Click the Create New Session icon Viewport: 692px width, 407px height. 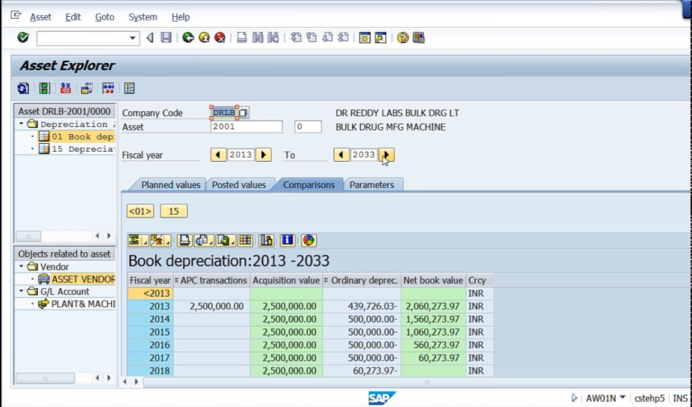click(364, 38)
